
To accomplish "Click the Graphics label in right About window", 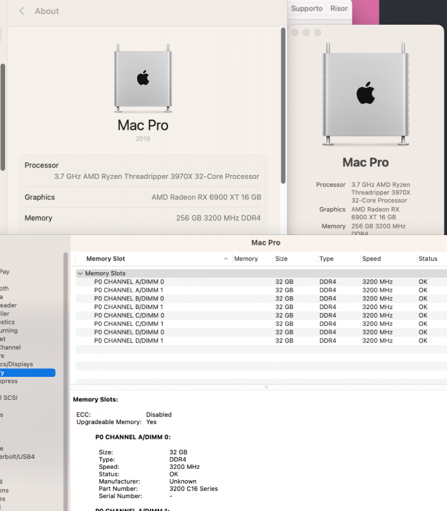I will [x=332, y=210].
